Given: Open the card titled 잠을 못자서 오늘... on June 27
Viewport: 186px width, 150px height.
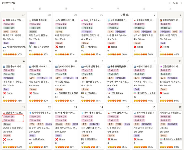Looking at the screenshot, I should (14, 37).
